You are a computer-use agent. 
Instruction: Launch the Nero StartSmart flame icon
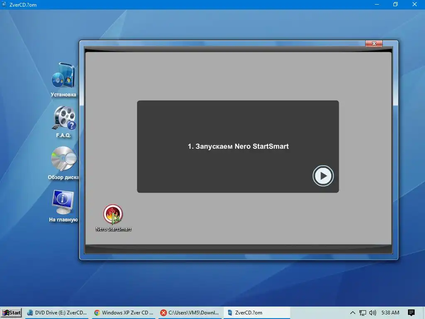[x=113, y=214]
